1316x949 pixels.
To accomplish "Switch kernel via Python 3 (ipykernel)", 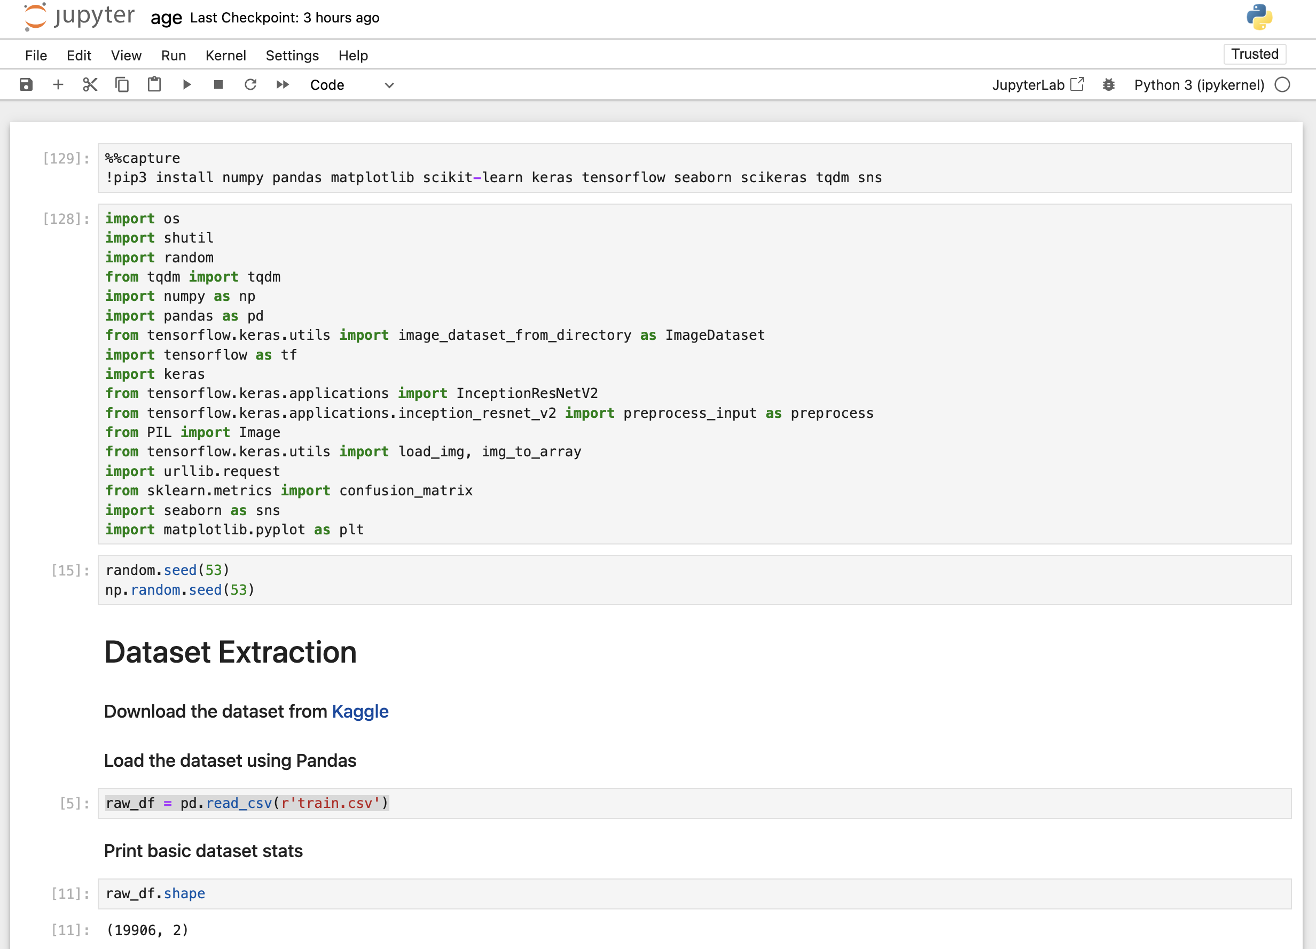I will click(1199, 85).
